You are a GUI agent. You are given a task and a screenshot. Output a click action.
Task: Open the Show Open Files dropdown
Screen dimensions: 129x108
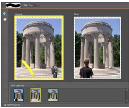pos(24,86)
